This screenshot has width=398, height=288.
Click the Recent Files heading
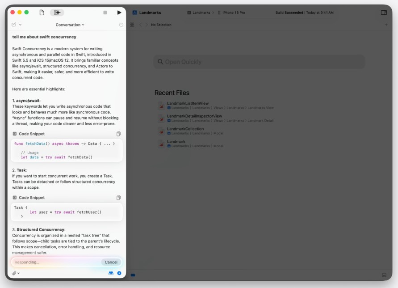(172, 93)
